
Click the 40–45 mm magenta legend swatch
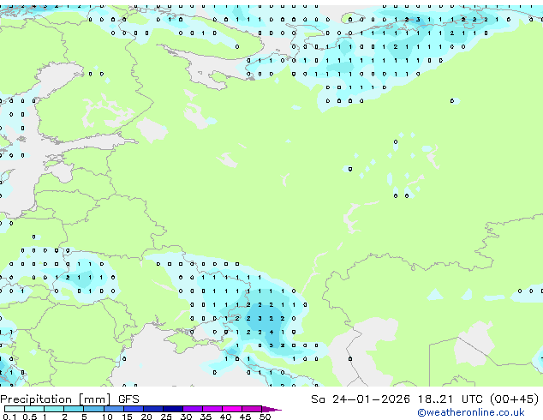pyautogui.click(x=232, y=409)
